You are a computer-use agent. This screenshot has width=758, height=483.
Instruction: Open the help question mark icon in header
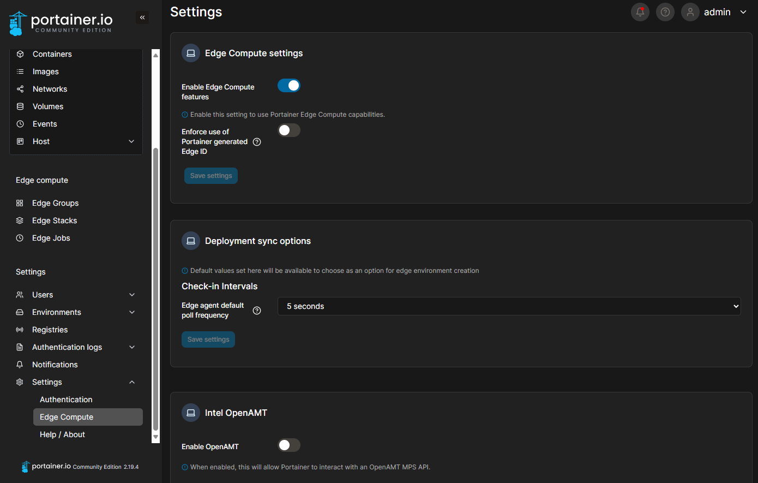665,12
